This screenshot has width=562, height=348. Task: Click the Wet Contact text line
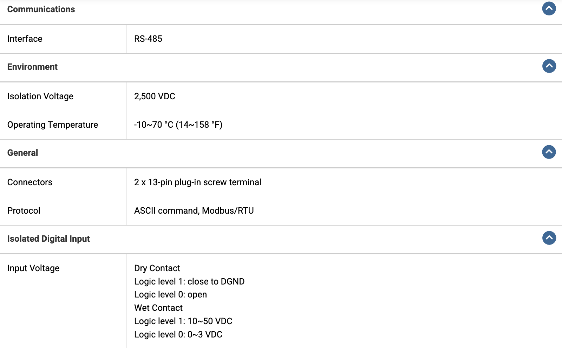tap(158, 308)
